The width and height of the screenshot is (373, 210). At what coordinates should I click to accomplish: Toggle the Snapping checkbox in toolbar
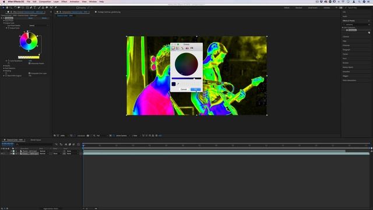coord(78,8)
